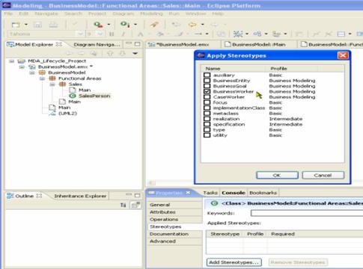Switch to the Diagram Navigator tab
The width and height of the screenshot is (363, 269).
(x=97, y=45)
